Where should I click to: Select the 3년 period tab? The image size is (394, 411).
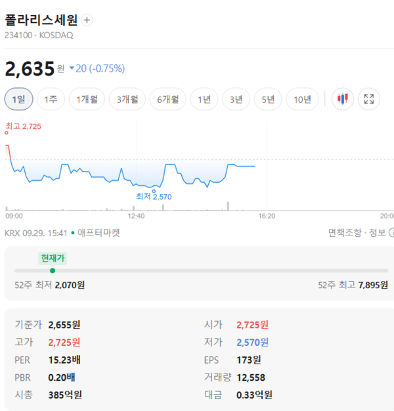[x=236, y=99]
